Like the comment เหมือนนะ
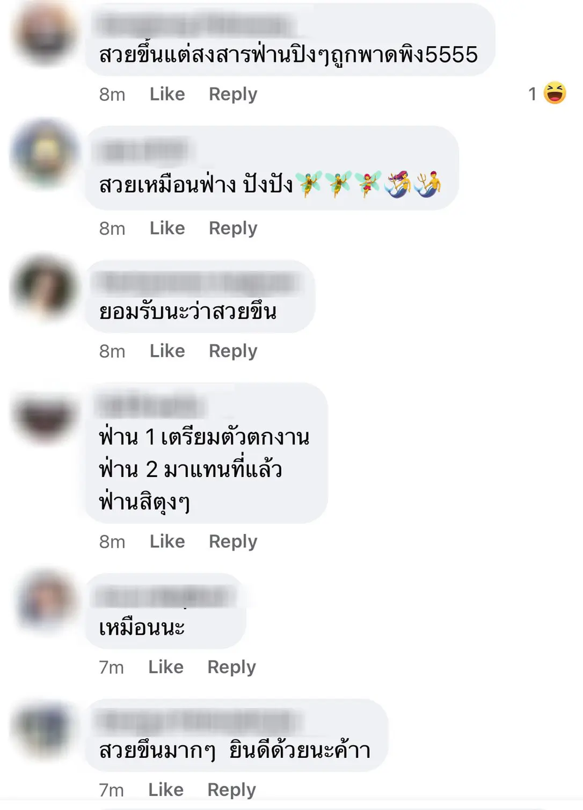Viewport: 583px width, 810px height. (166, 667)
